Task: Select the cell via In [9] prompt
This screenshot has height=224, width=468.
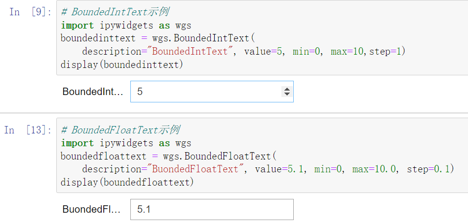Action: (30, 12)
